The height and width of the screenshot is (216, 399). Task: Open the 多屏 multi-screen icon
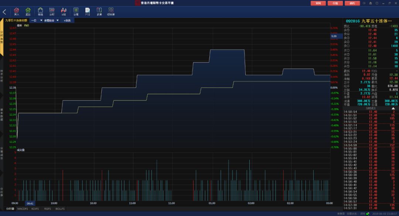pos(99,11)
